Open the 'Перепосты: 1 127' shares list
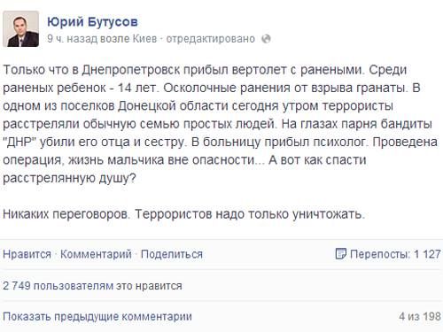 [395, 254]
